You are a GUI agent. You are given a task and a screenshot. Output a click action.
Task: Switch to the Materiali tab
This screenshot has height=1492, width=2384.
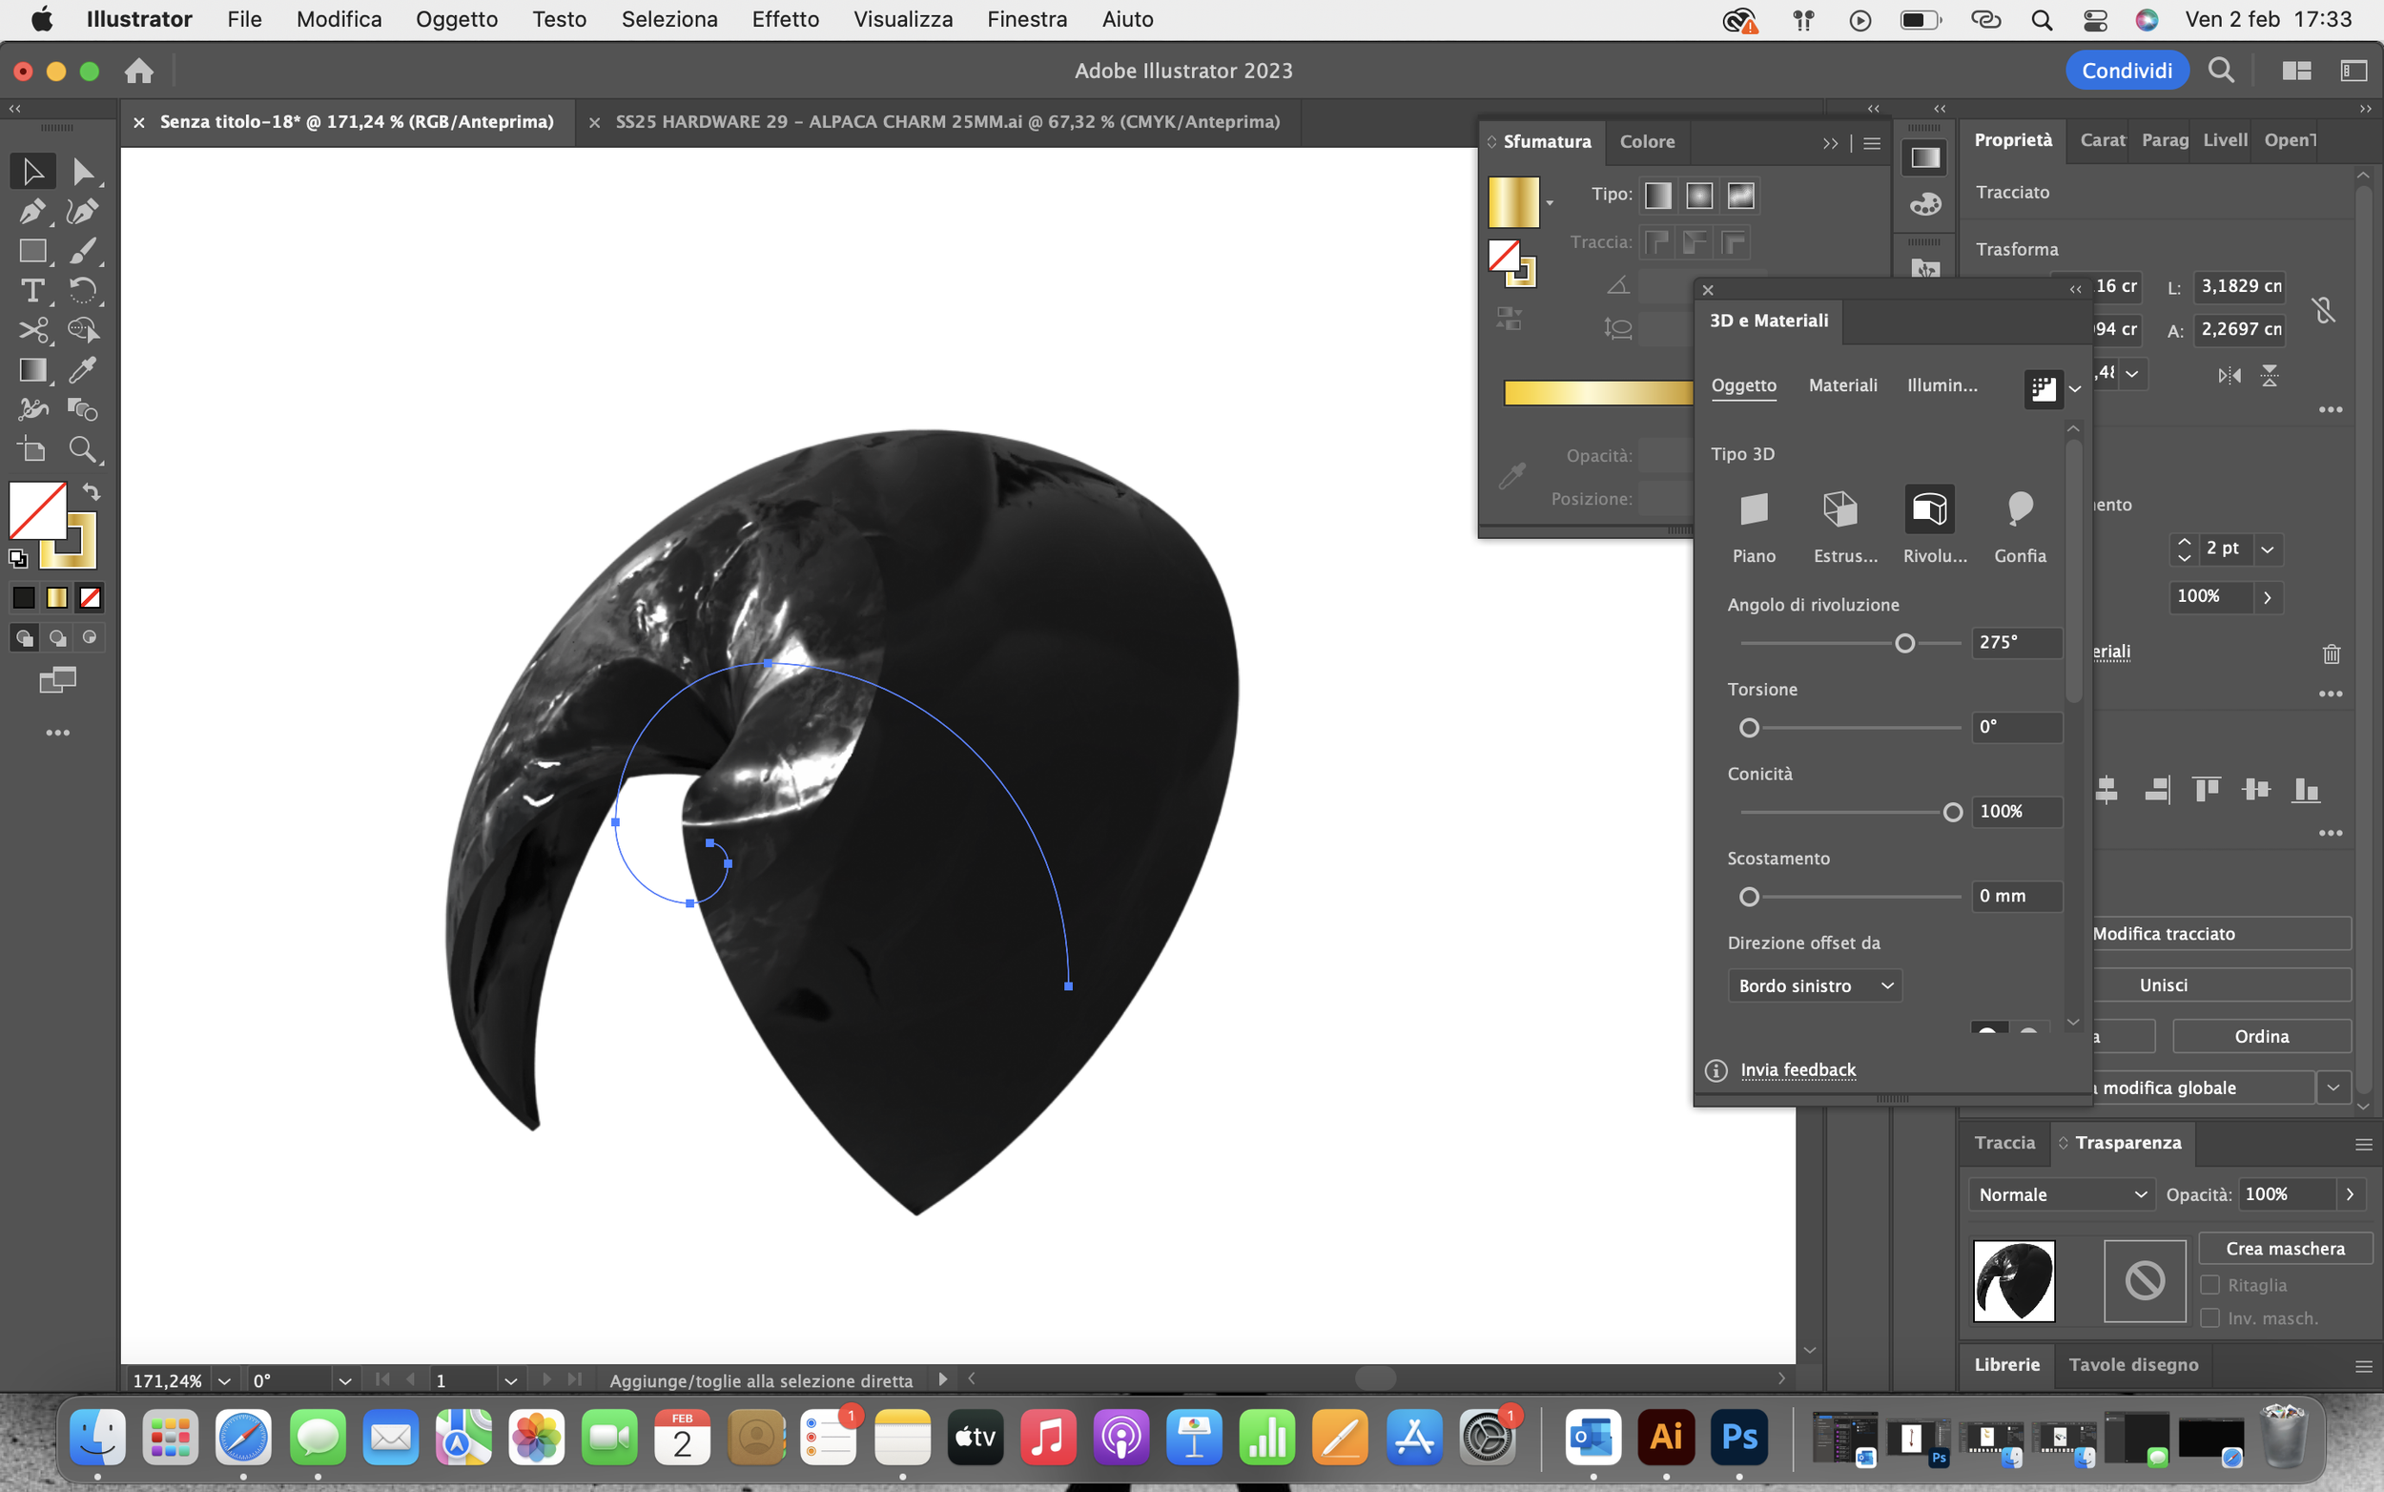(1842, 385)
